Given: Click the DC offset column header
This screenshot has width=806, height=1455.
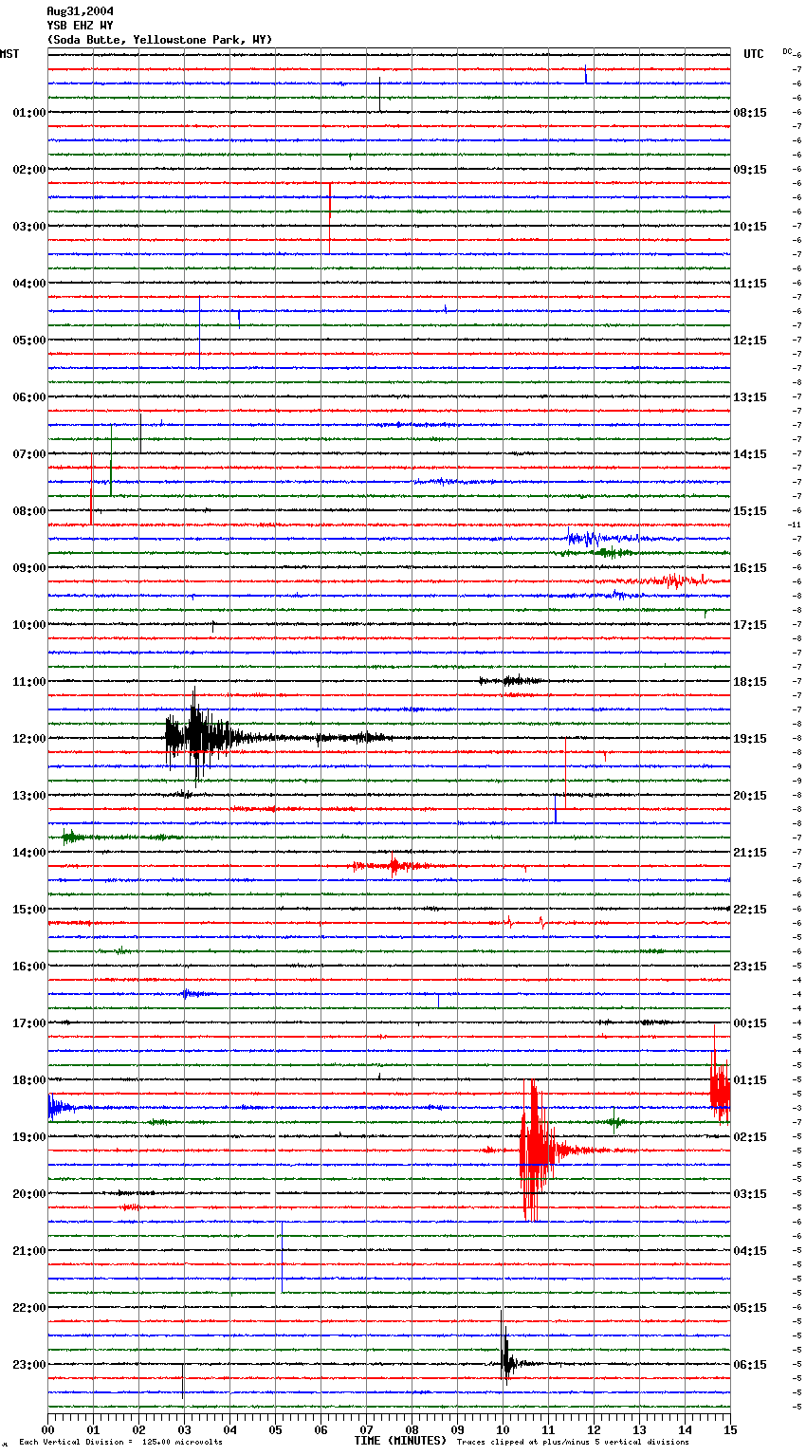Looking at the screenshot, I should click(x=787, y=51).
